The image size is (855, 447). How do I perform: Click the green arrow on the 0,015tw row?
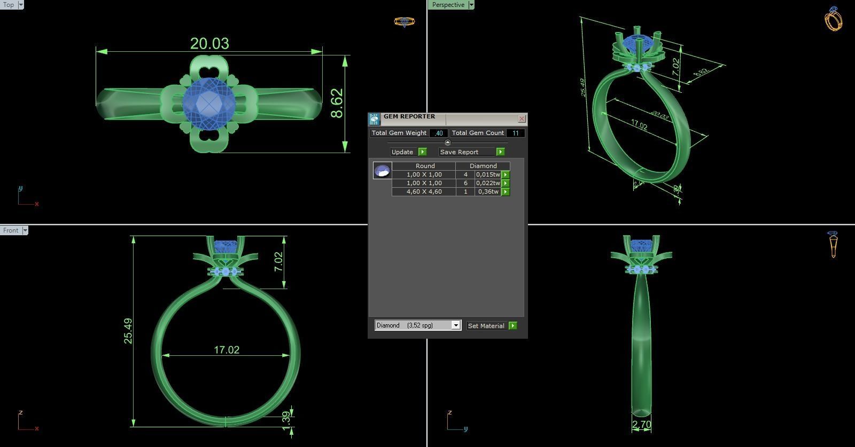point(506,174)
